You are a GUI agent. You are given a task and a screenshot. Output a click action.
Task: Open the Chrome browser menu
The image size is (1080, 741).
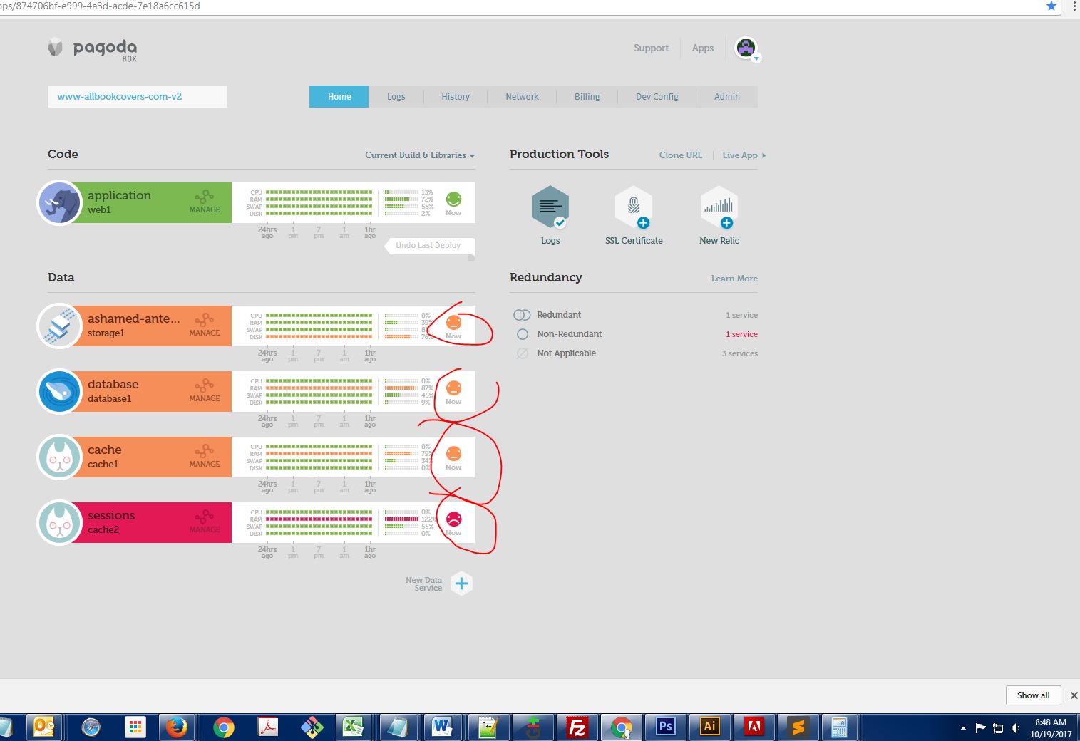point(1074,6)
